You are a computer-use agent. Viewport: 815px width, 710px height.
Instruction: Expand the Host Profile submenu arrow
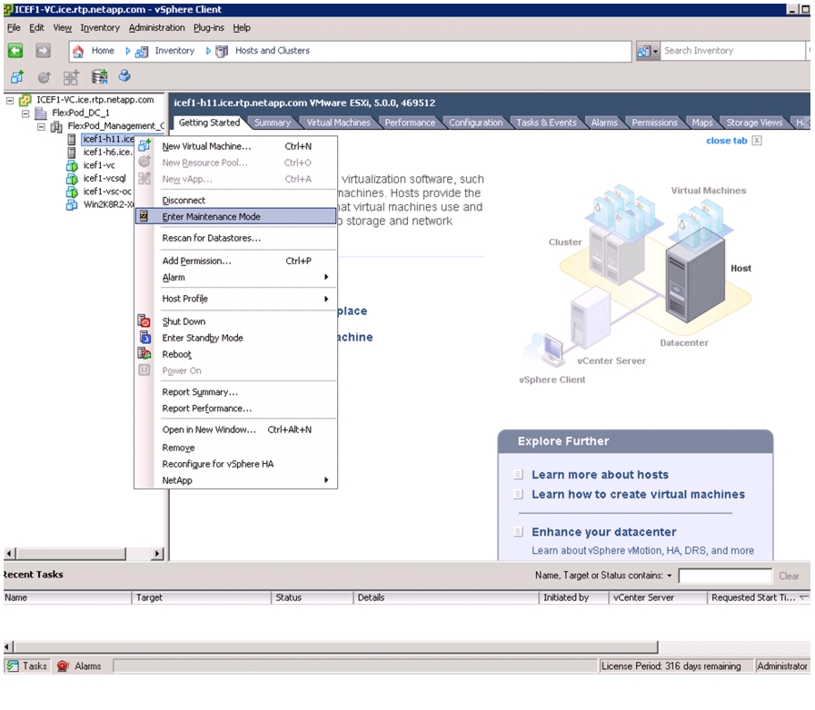click(x=326, y=299)
